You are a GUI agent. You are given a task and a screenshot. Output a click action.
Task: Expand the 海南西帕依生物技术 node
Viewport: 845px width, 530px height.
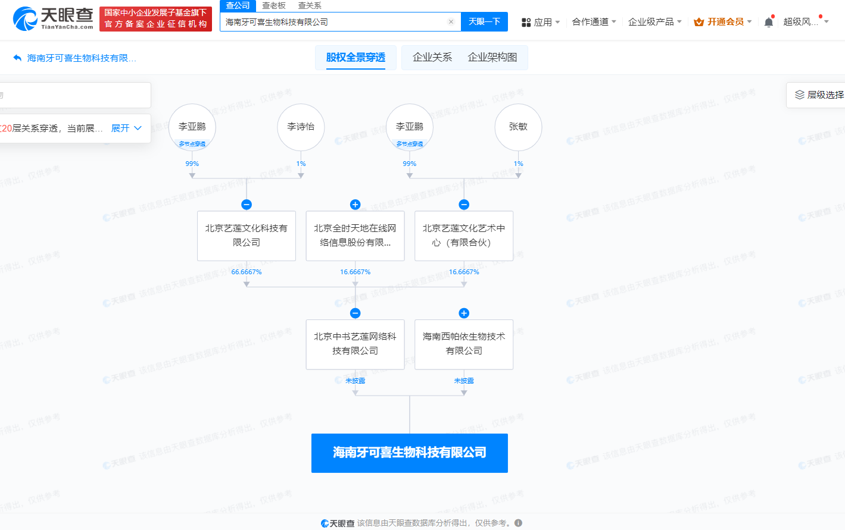[x=464, y=313]
